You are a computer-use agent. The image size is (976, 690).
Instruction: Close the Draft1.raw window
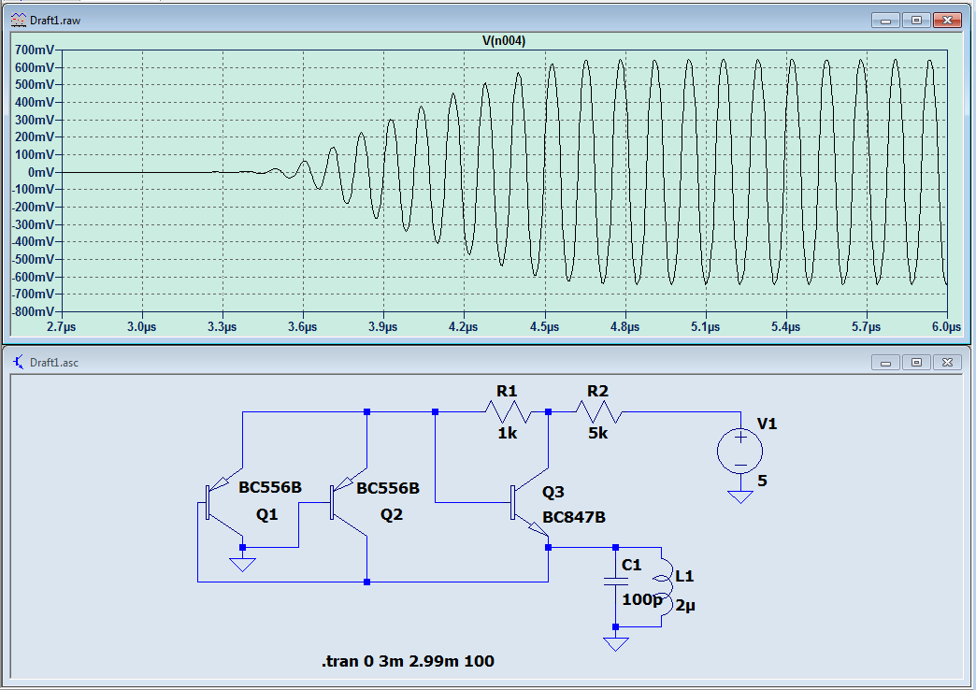pyautogui.click(x=947, y=21)
